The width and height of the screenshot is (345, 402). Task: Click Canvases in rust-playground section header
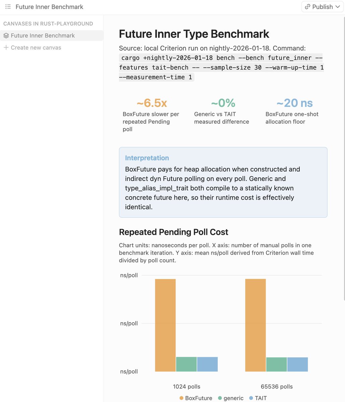[48, 24]
